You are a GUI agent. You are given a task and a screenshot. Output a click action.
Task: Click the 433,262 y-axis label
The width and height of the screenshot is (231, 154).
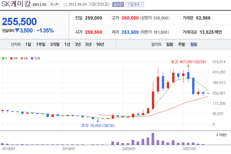tap(219, 72)
